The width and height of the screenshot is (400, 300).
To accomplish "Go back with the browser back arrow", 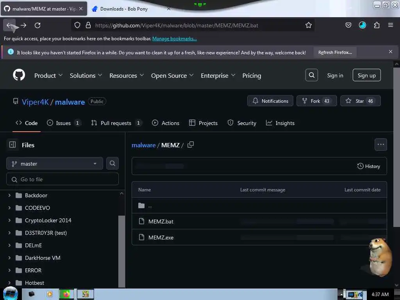I will pyautogui.click(x=9, y=25).
